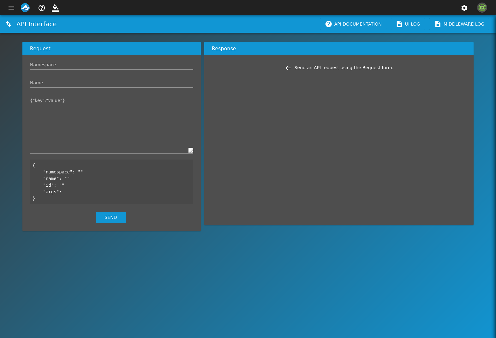Screen dimensions: 496x338
Task: Open API Documentation link
Action: (x=353, y=24)
